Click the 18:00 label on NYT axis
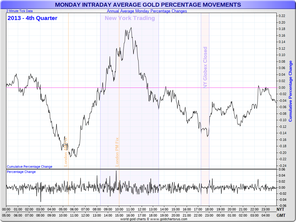This screenshot has height=222, width=296. point(209,209)
